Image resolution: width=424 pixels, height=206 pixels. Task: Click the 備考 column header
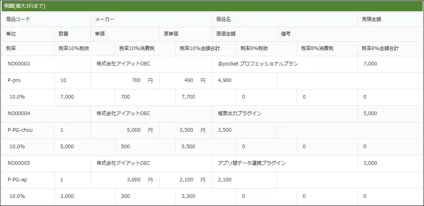click(286, 34)
